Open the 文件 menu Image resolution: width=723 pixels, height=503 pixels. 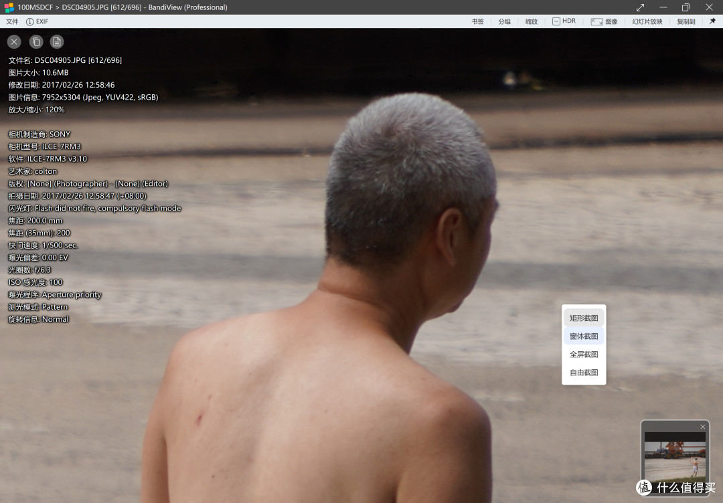[12, 21]
